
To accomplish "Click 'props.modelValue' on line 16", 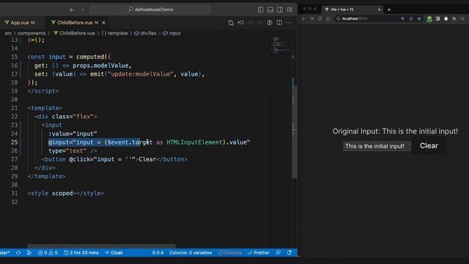I will [100, 65].
